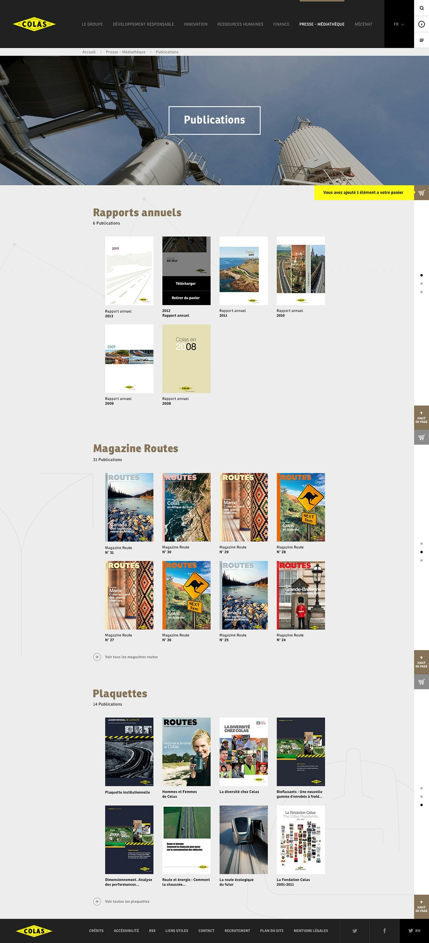Open Rapport annuel 2011 cover

pyautogui.click(x=243, y=271)
